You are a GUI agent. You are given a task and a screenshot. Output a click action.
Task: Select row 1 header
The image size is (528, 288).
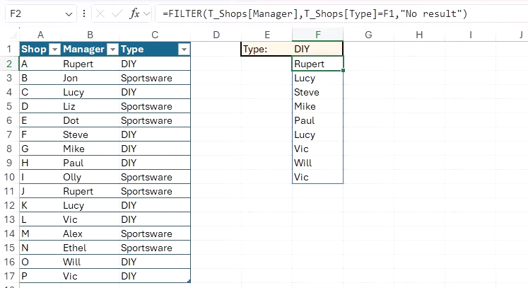coord(9,50)
